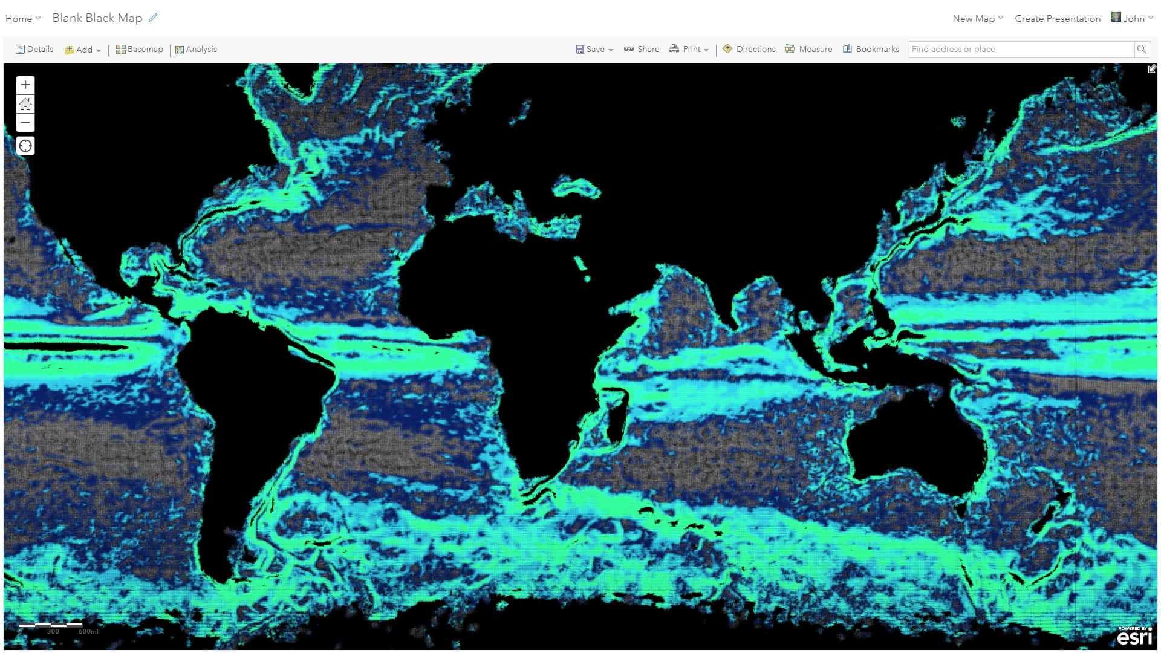This screenshot has height=653, width=1161.
Task: Open the New Map menu
Action: point(977,18)
